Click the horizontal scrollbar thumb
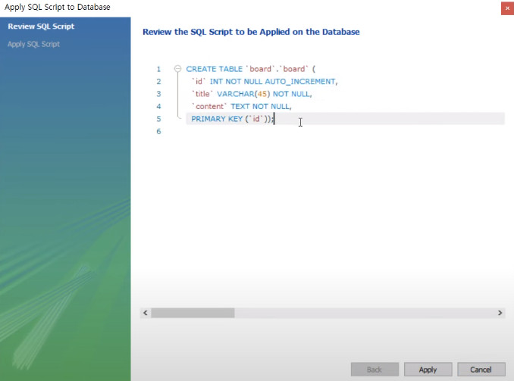 193,313
